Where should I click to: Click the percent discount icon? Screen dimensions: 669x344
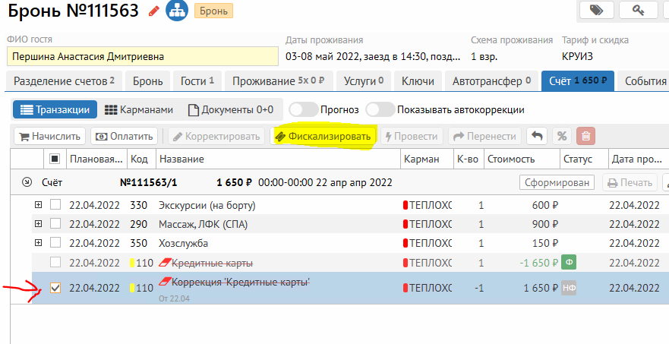561,137
